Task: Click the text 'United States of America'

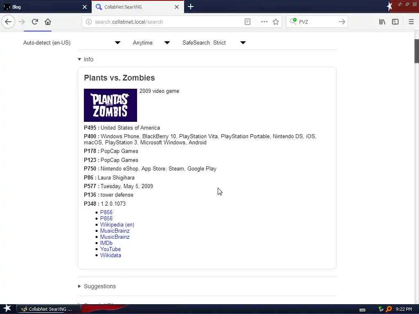Action: [x=130, y=128]
